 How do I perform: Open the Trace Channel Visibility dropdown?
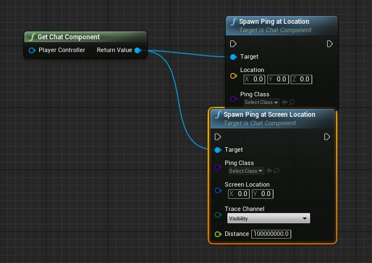point(268,218)
